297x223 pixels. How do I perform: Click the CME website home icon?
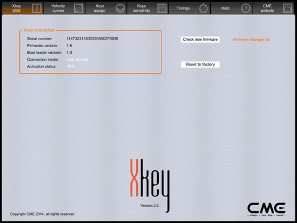tap(288, 8)
